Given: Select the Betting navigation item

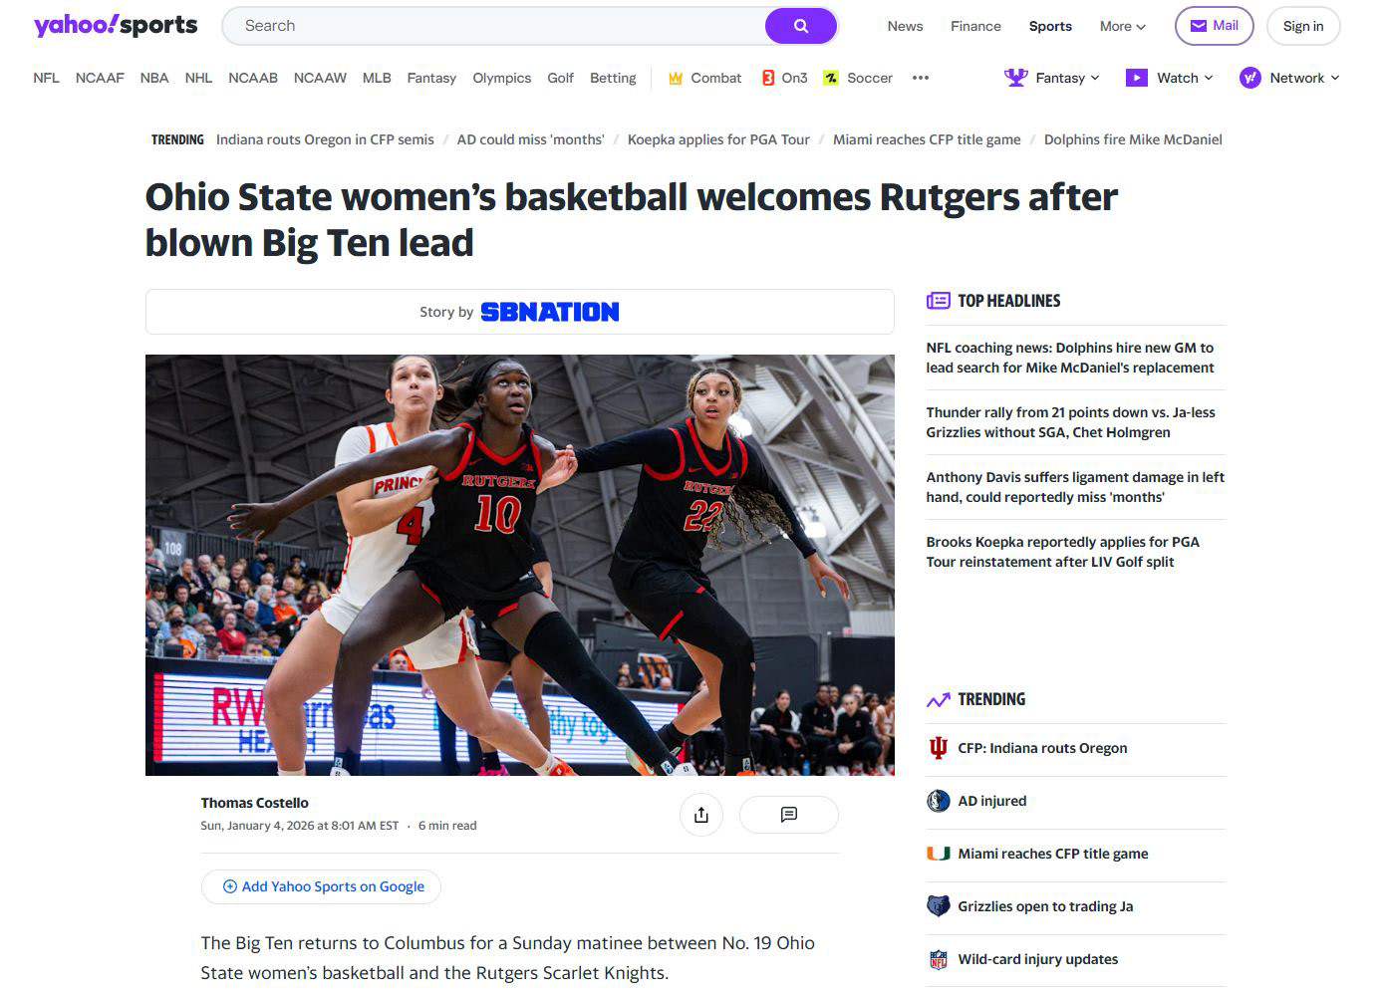Looking at the screenshot, I should 613,78.
